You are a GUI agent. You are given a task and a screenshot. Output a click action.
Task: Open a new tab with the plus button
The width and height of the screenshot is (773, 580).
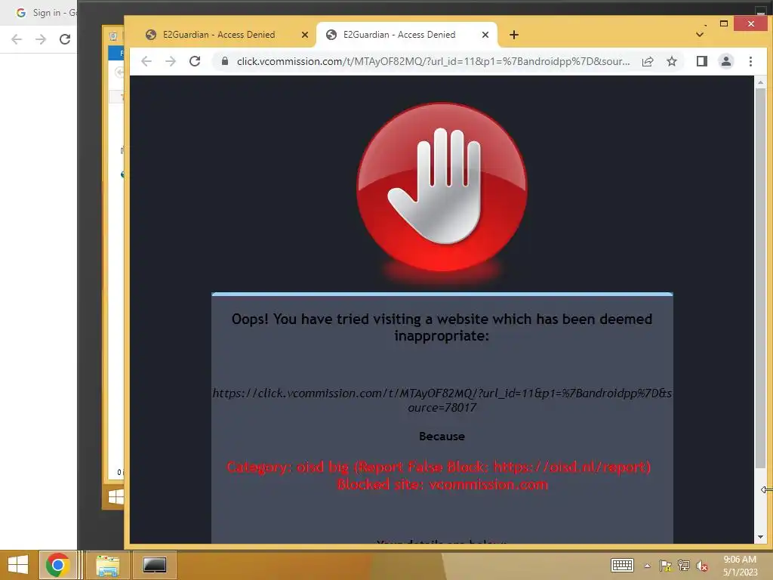pos(513,35)
